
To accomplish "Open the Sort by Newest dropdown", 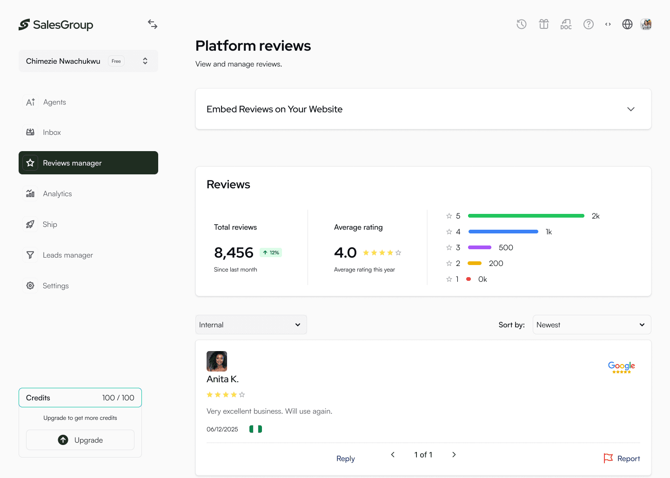I will point(591,325).
